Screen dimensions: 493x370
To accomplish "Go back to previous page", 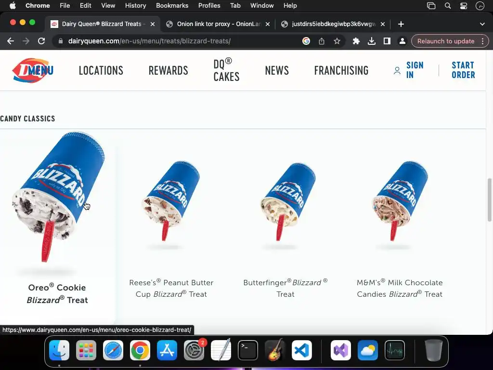I will click(x=11, y=41).
